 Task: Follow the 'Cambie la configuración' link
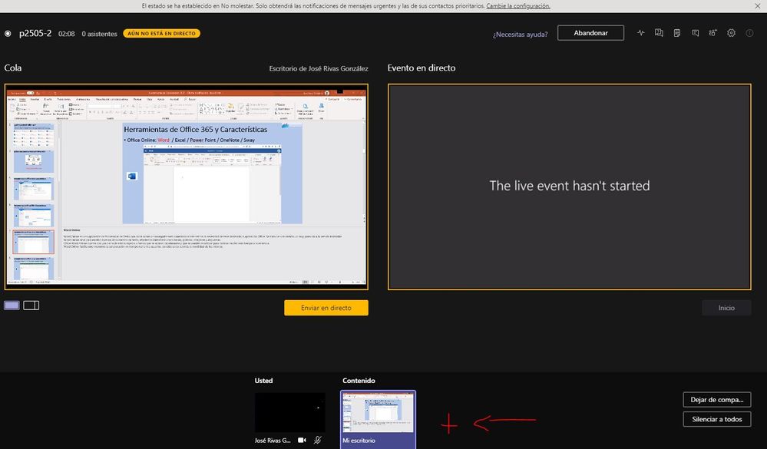tap(518, 6)
